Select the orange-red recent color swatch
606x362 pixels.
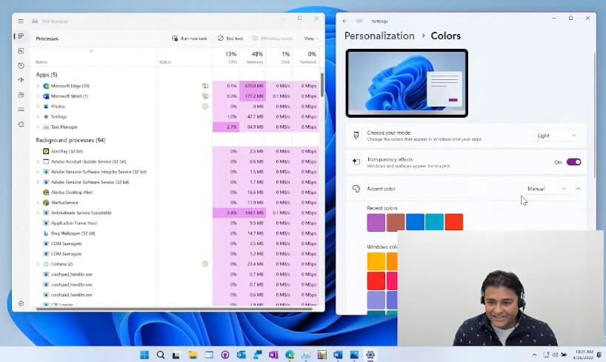click(x=454, y=222)
